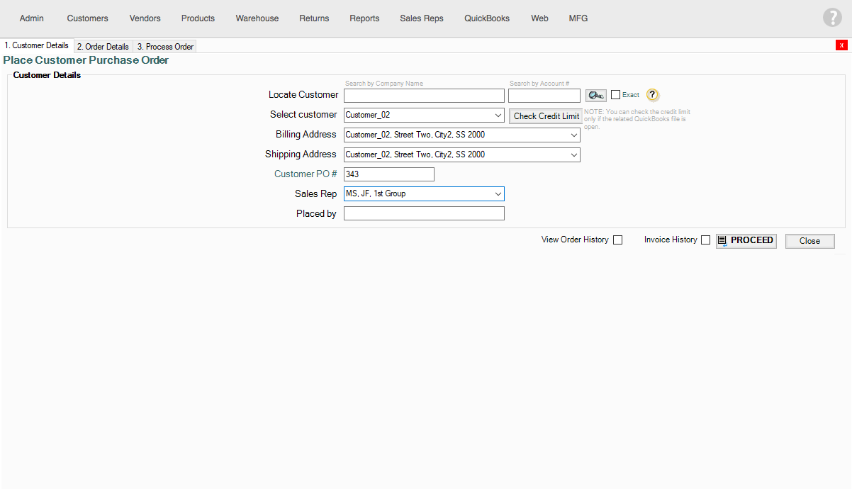Close the form with the red X
This screenshot has width=852, height=489.
tap(841, 45)
